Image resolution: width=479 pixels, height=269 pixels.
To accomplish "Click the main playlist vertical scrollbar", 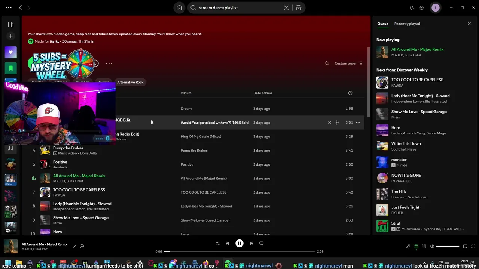I will [369, 81].
